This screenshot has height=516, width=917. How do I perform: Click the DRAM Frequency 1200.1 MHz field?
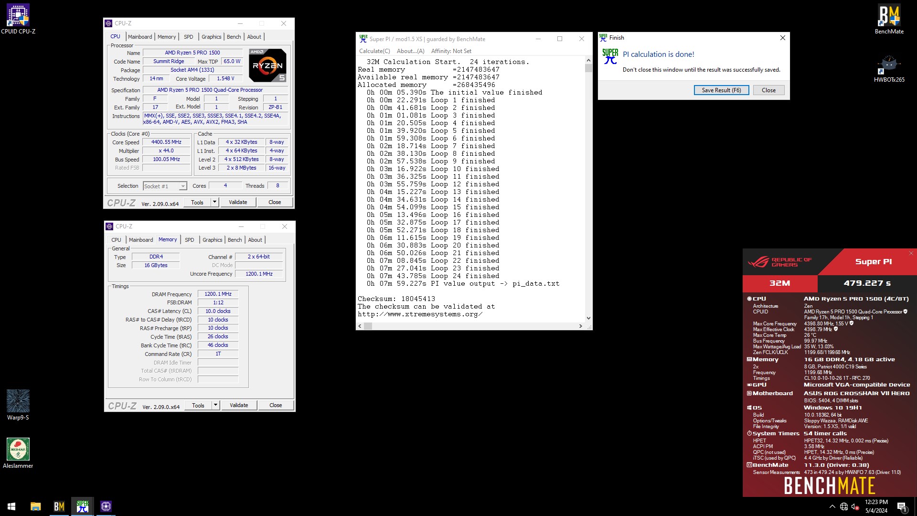[218, 294]
